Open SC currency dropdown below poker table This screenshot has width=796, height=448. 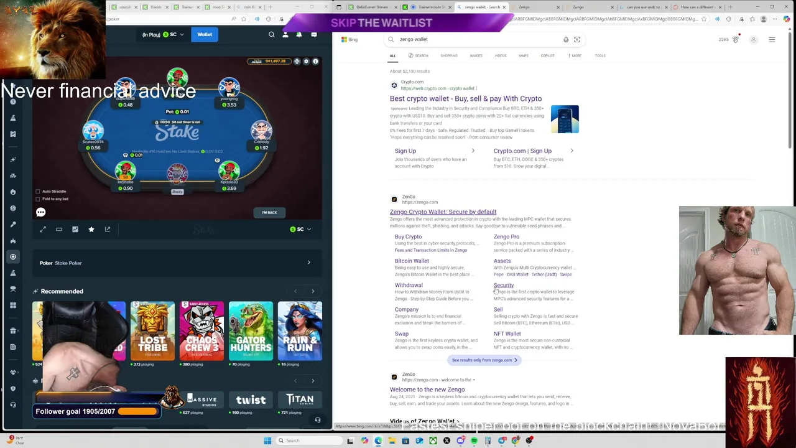click(x=300, y=230)
